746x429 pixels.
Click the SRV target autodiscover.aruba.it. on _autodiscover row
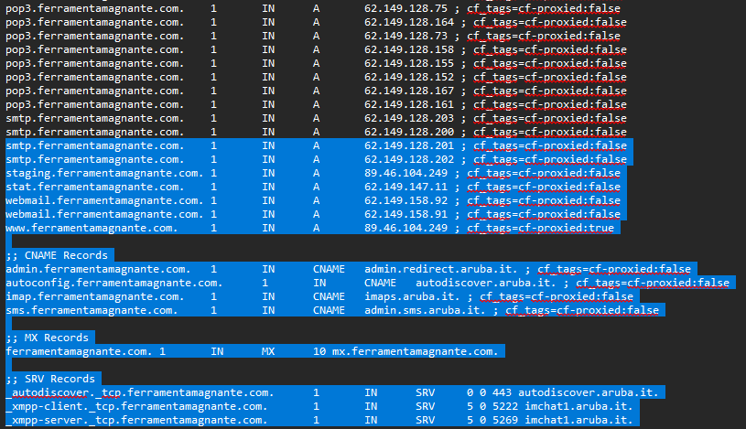(589, 392)
